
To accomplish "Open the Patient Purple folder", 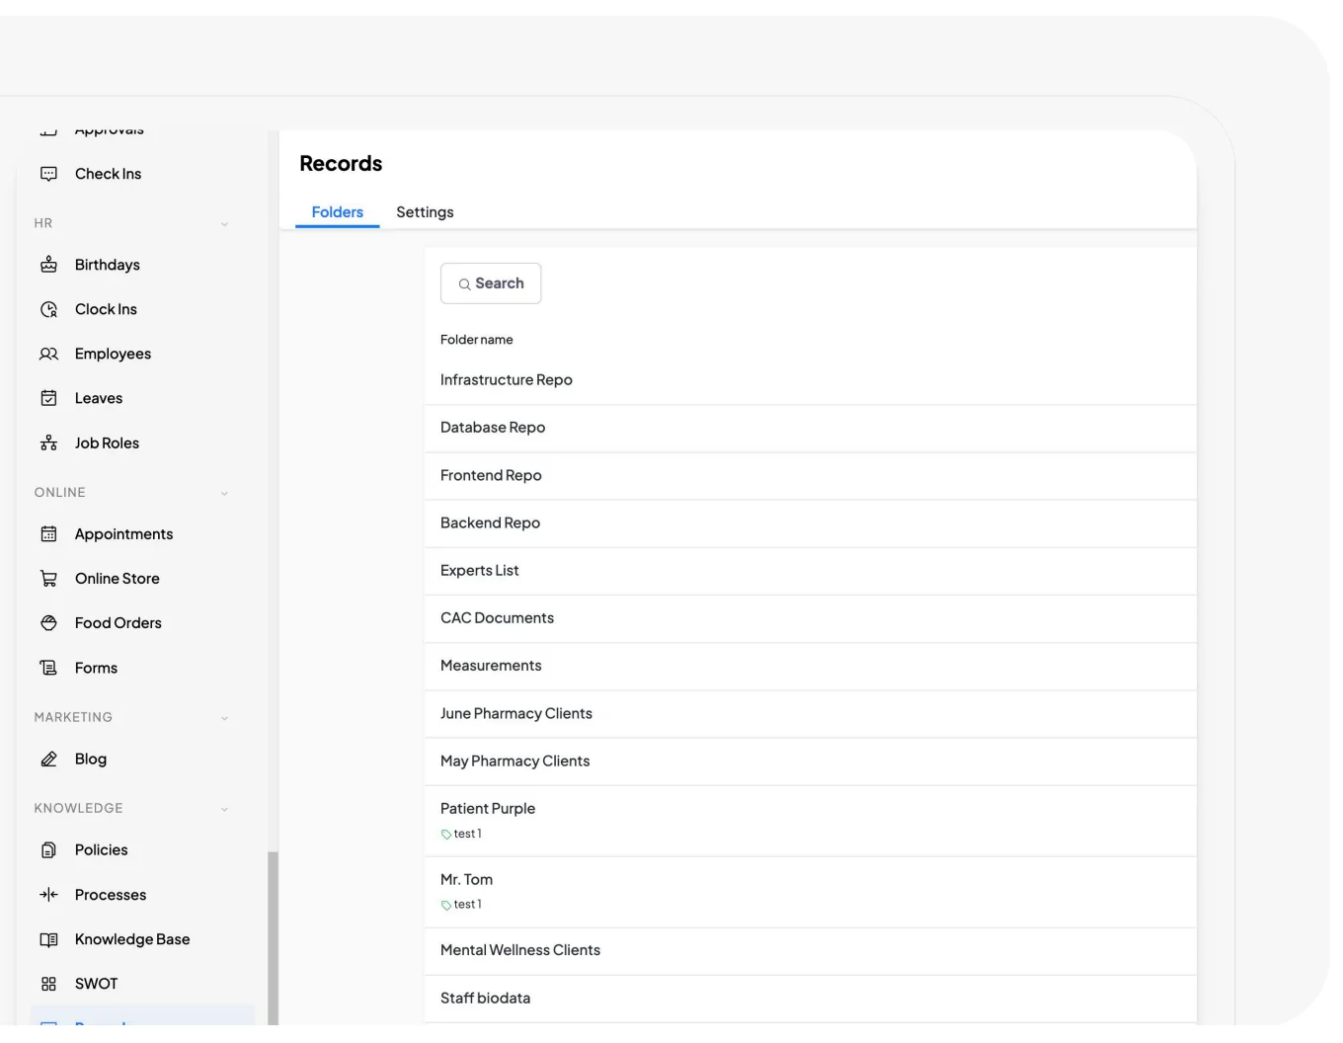I will [x=811, y=821].
